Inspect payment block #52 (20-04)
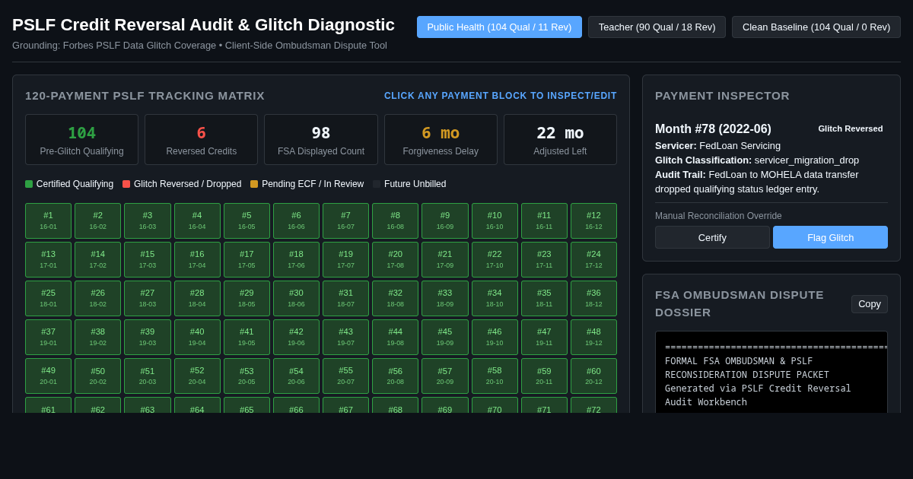Image resolution: width=913 pixels, height=479 pixels. 197,376
